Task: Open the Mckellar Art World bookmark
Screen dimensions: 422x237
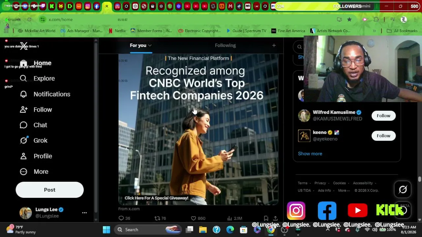Action: [x=37, y=31]
